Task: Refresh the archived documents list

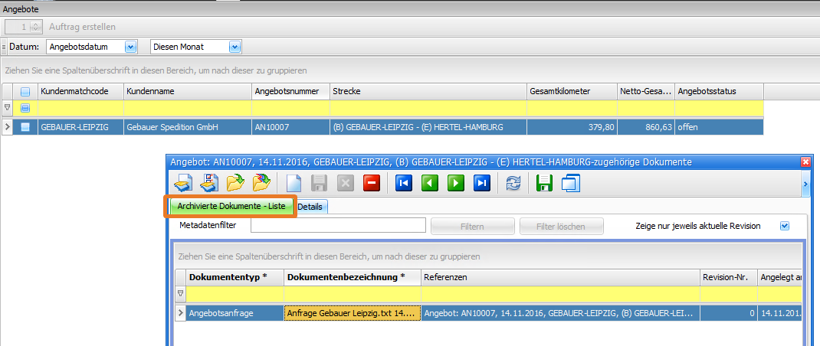Action: point(513,183)
